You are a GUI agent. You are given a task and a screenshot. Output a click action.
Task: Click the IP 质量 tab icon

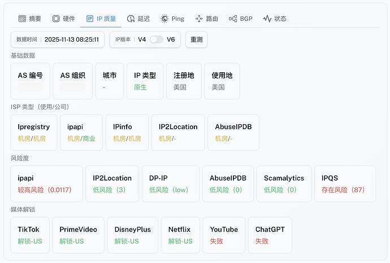pos(90,19)
